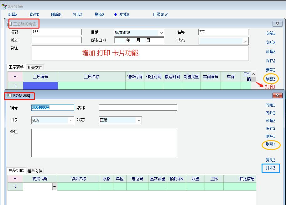Click the 版本日期 date field
The height and width of the screenshot is (205, 286).
pos(139,40)
